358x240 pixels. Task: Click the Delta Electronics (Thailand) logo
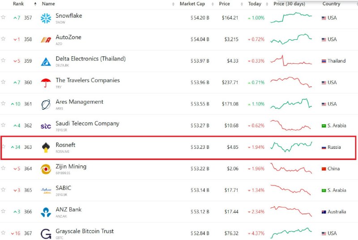46,62
